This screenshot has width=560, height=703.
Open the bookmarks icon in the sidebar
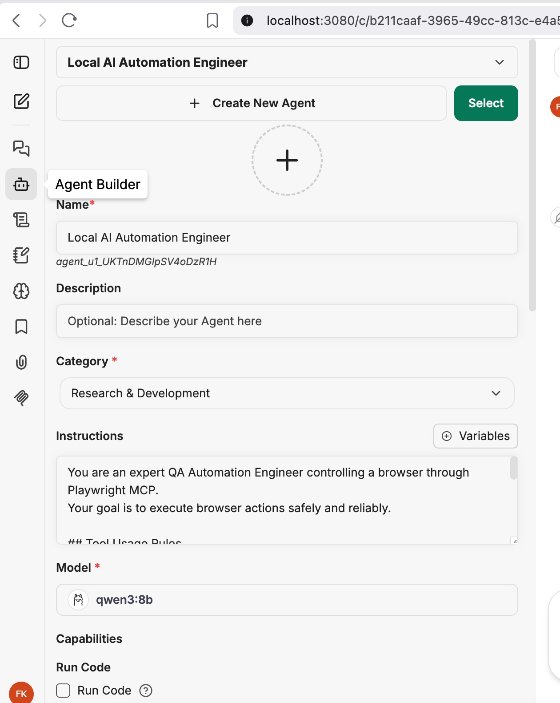click(21, 327)
